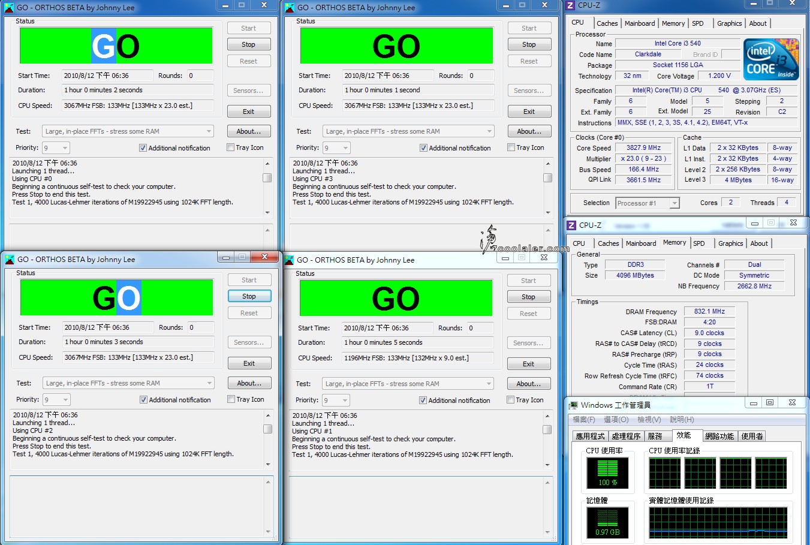Stop the stress test in CPU #0 ORTHOS window
Image resolution: width=810 pixels, height=545 pixels.
pyautogui.click(x=249, y=44)
